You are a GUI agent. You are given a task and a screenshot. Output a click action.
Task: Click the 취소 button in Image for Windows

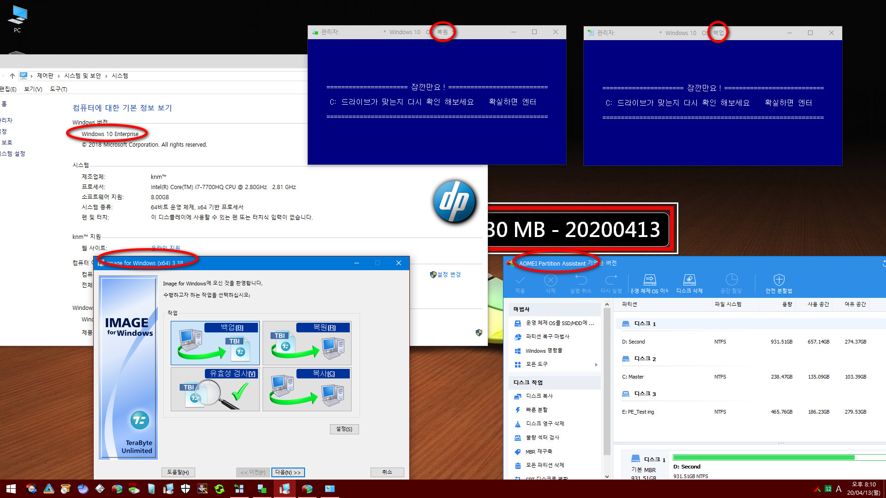[x=387, y=472]
